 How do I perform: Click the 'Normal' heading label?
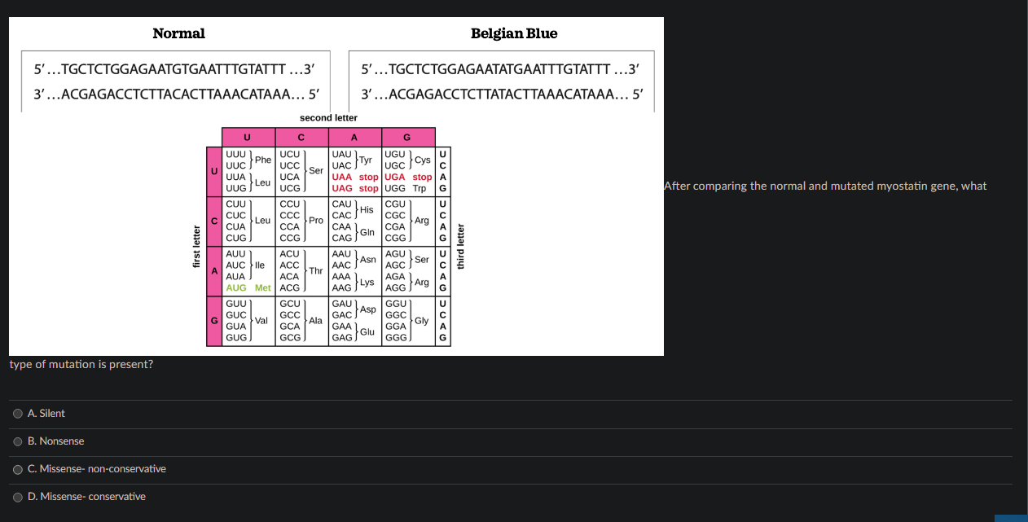178,33
